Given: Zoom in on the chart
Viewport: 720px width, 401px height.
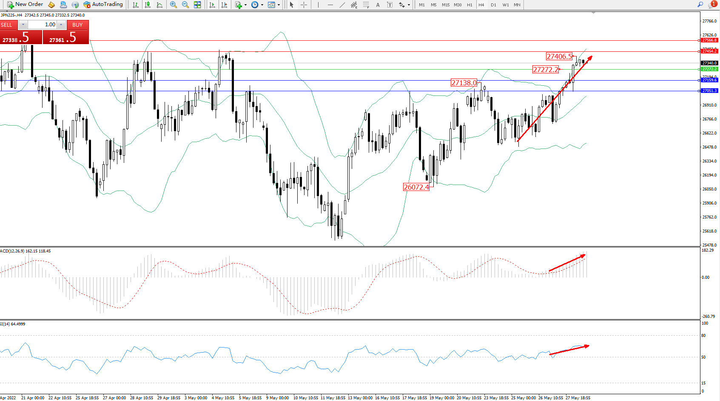Looking at the screenshot, I should coord(174,5).
